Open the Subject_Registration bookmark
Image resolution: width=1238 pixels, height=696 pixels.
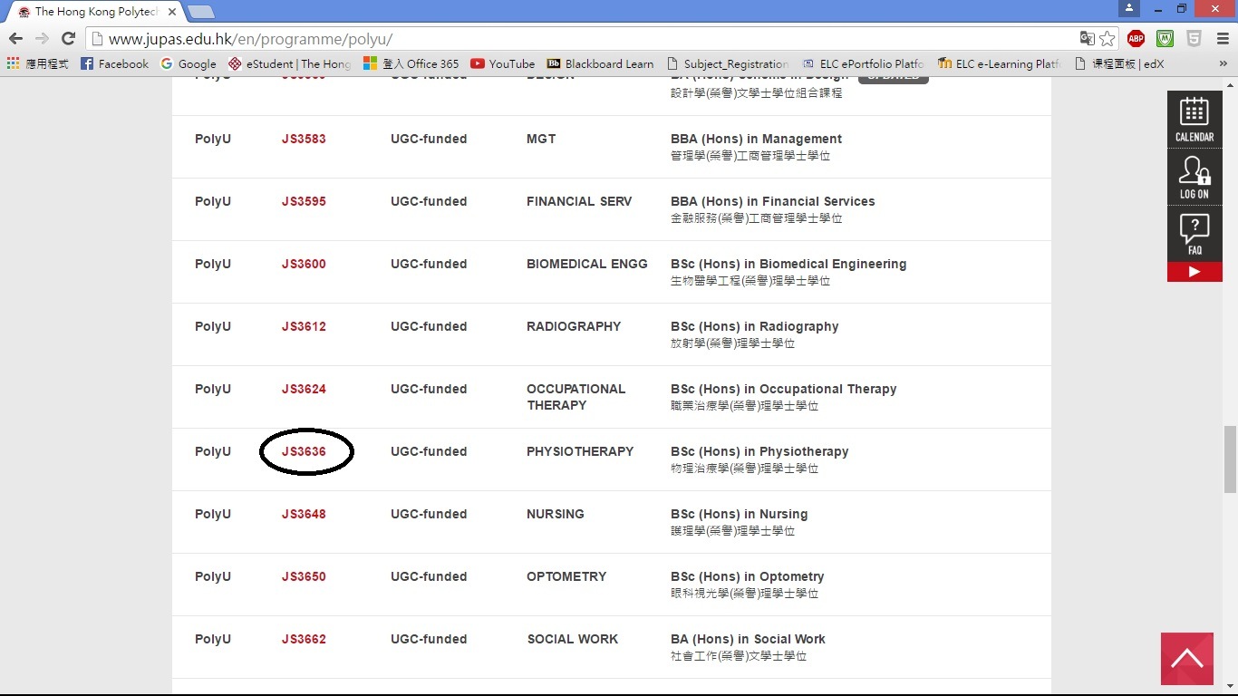[x=728, y=63]
